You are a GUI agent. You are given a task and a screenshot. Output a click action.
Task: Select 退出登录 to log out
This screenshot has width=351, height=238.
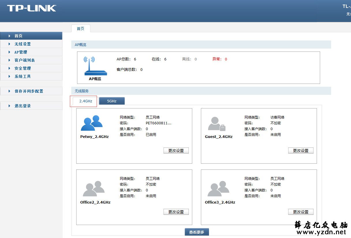pos(31,106)
